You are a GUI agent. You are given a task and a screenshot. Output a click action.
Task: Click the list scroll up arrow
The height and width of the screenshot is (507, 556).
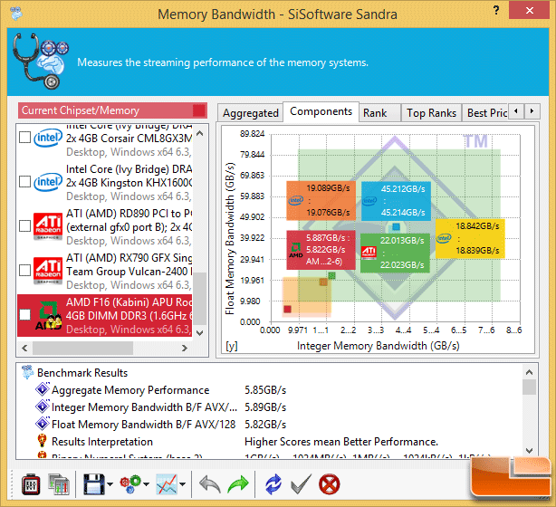pyautogui.click(x=199, y=133)
